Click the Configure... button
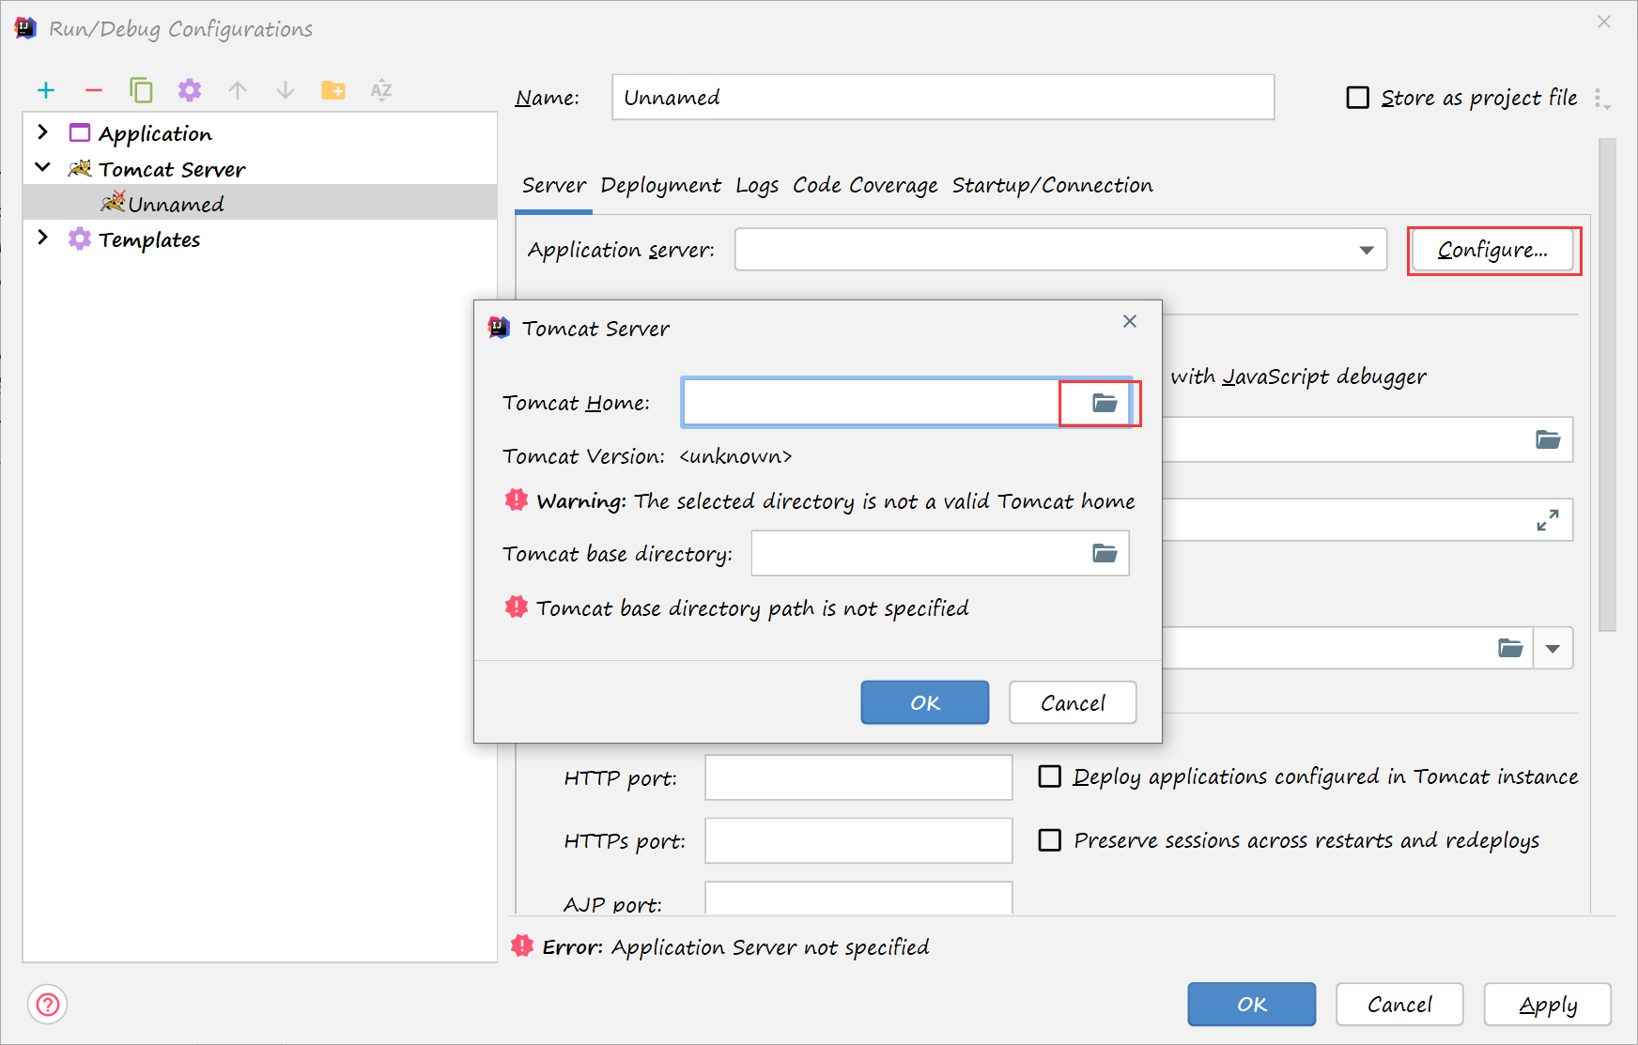 click(1493, 251)
